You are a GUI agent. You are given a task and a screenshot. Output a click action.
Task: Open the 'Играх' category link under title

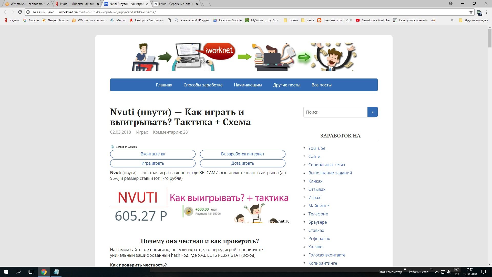[x=142, y=132]
